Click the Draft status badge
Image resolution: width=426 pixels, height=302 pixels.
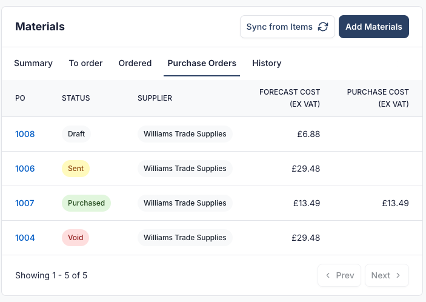click(76, 134)
